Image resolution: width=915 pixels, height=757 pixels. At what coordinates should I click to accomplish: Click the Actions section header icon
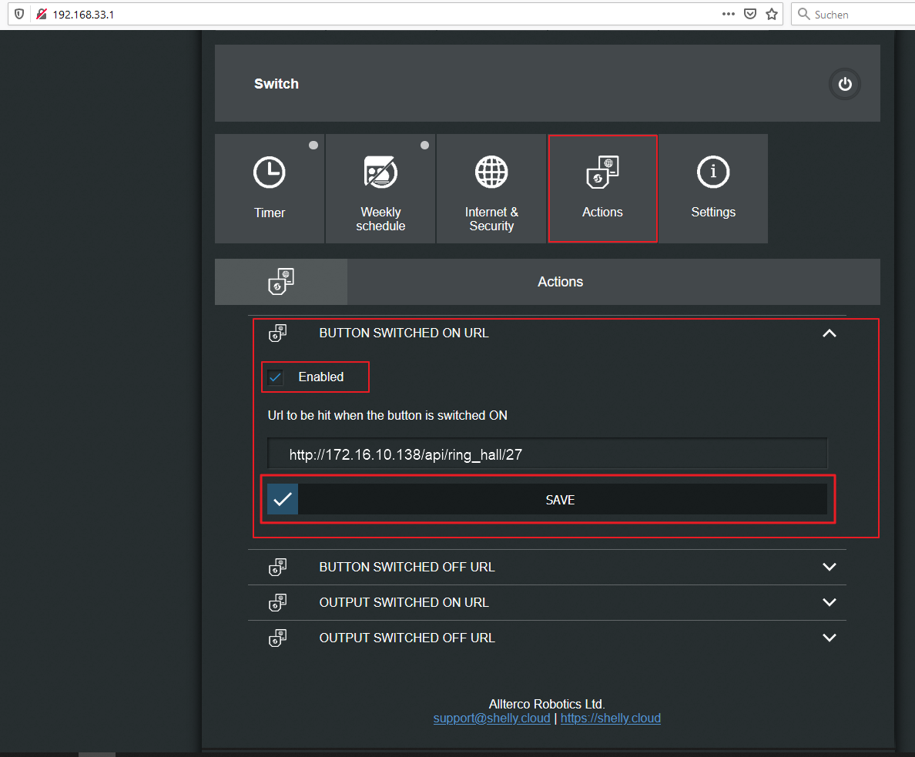point(280,281)
